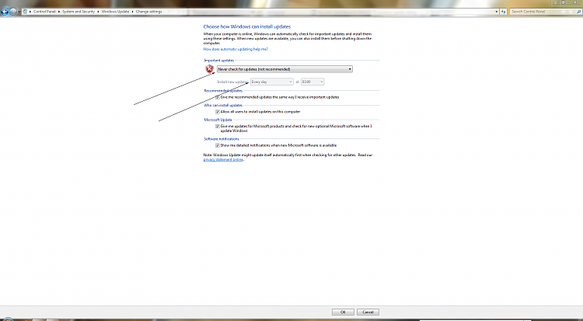Open the Never check for updates dropdown
This screenshot has width=583, height=321.
point(285,69)
